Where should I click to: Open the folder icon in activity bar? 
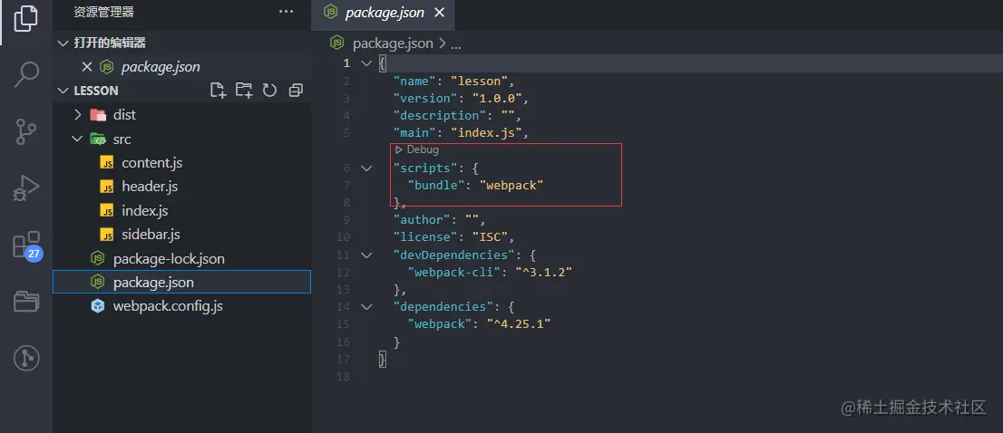(x=26, y=301)
